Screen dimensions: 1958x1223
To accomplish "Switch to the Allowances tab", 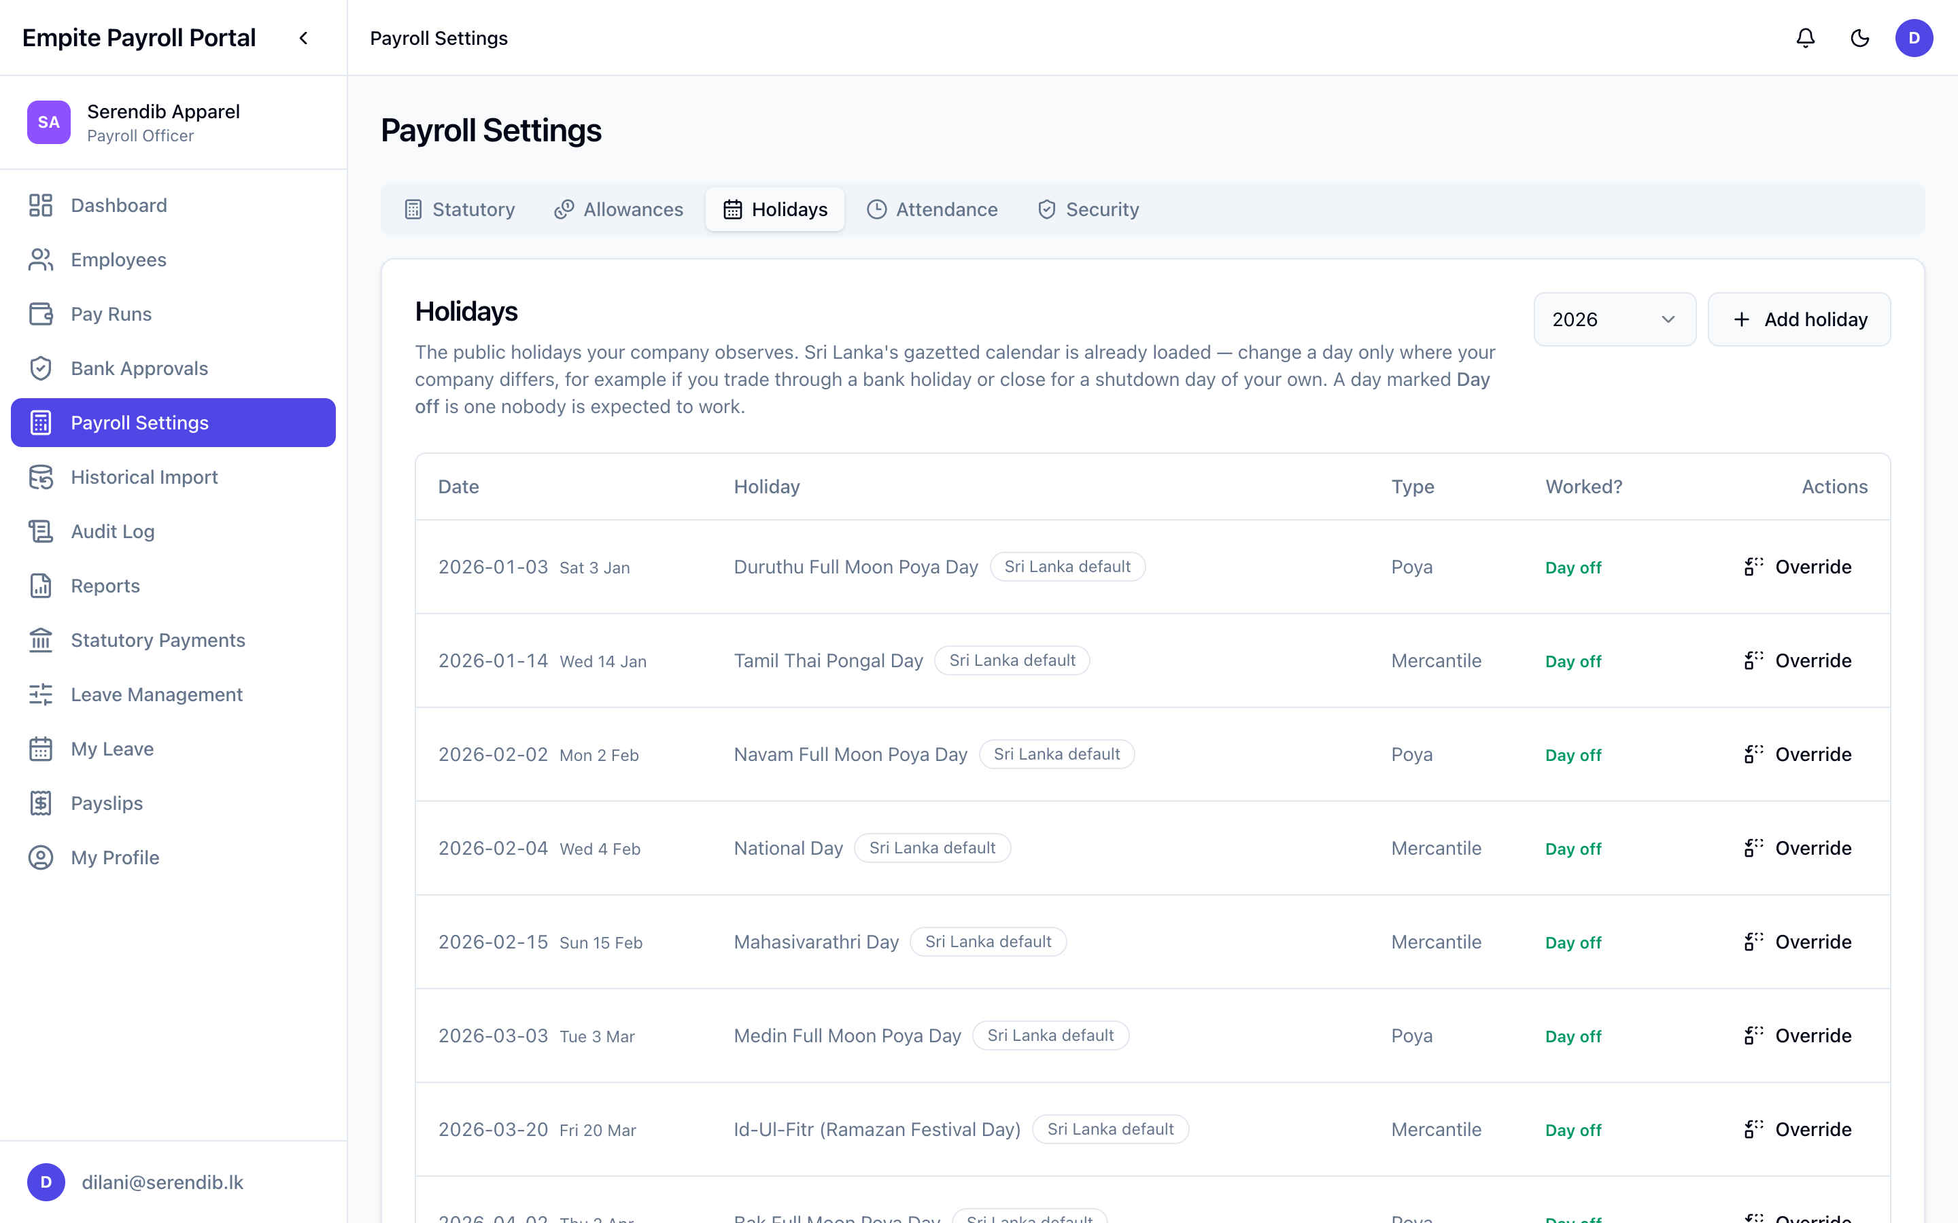I will pos(619,209).
